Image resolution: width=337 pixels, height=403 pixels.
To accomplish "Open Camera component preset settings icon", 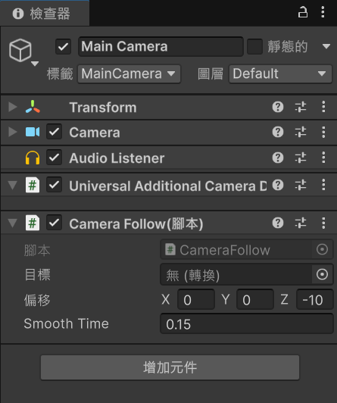I will tap(300, 132).
